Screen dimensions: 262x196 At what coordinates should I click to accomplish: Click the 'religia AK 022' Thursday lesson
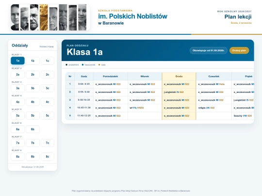(x=206, y=108)
